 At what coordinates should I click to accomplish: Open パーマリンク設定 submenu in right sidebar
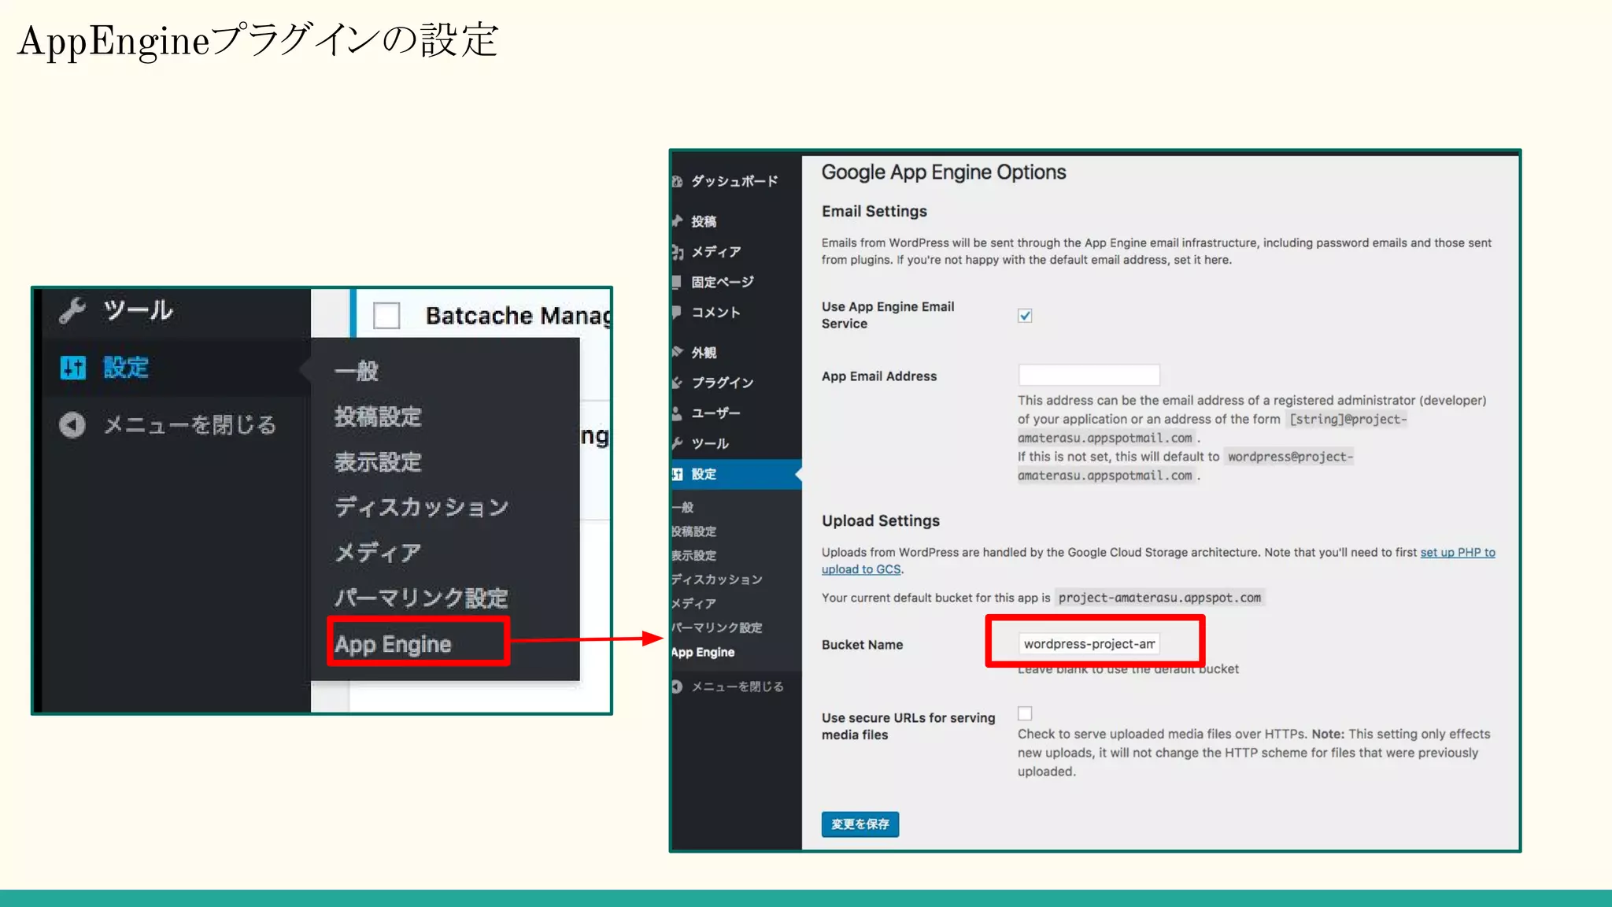tap(717, 627)
